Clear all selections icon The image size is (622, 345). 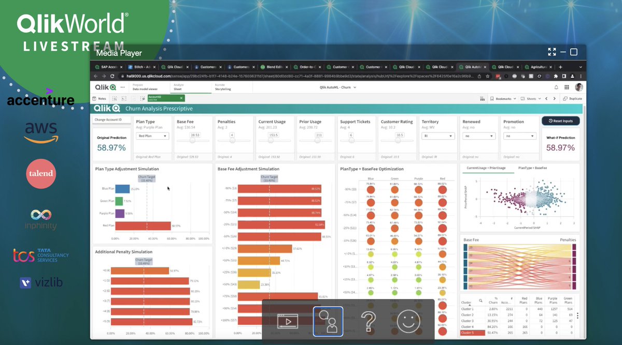tap(143, 98)
